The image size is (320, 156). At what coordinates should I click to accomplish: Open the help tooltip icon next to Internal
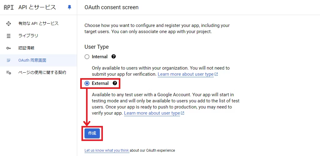(114, 57)
